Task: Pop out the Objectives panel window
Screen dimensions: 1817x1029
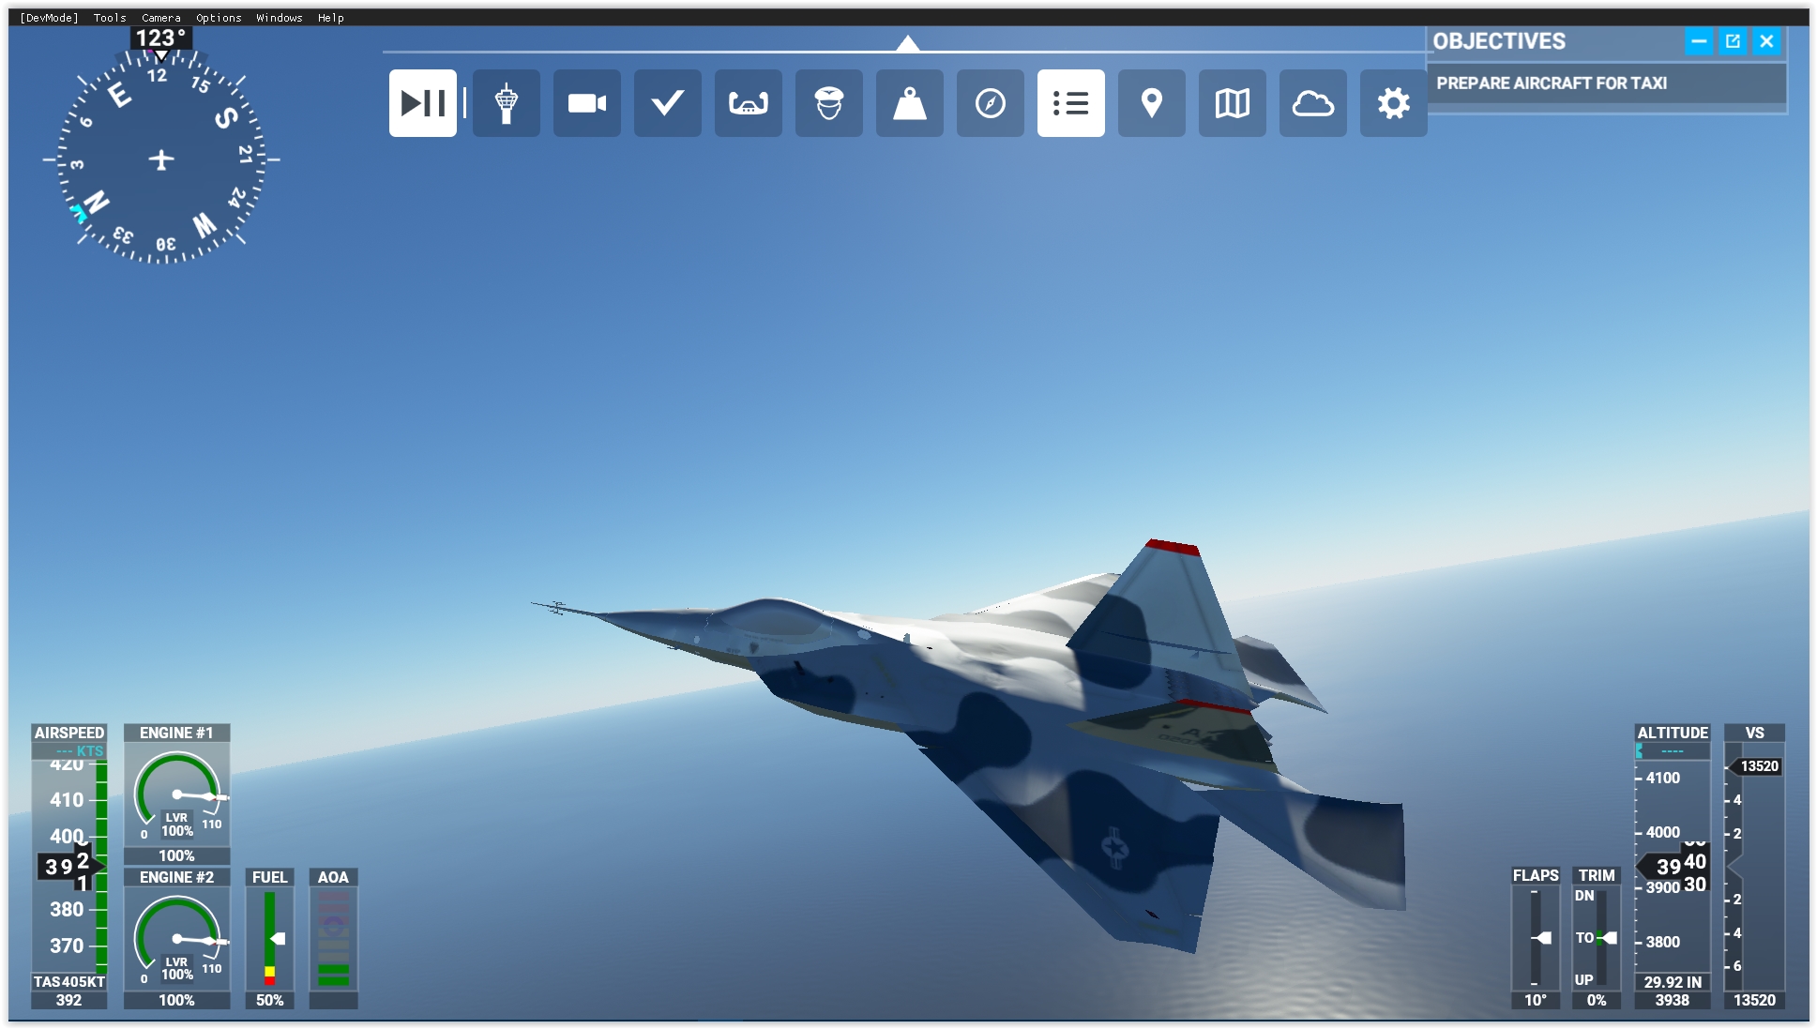Action: coord(1733,41)
